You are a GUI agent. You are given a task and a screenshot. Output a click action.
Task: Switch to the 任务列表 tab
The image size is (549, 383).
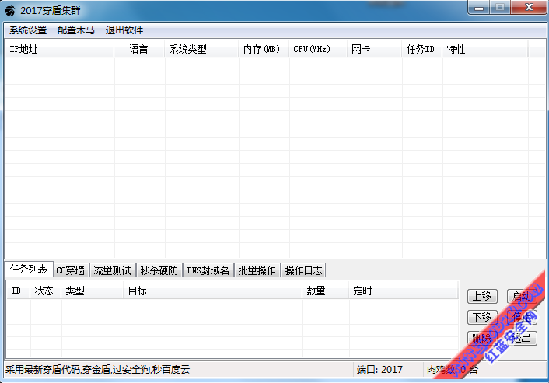click(28, 269)
